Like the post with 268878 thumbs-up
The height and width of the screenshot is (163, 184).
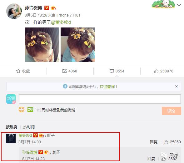[156, 71]
